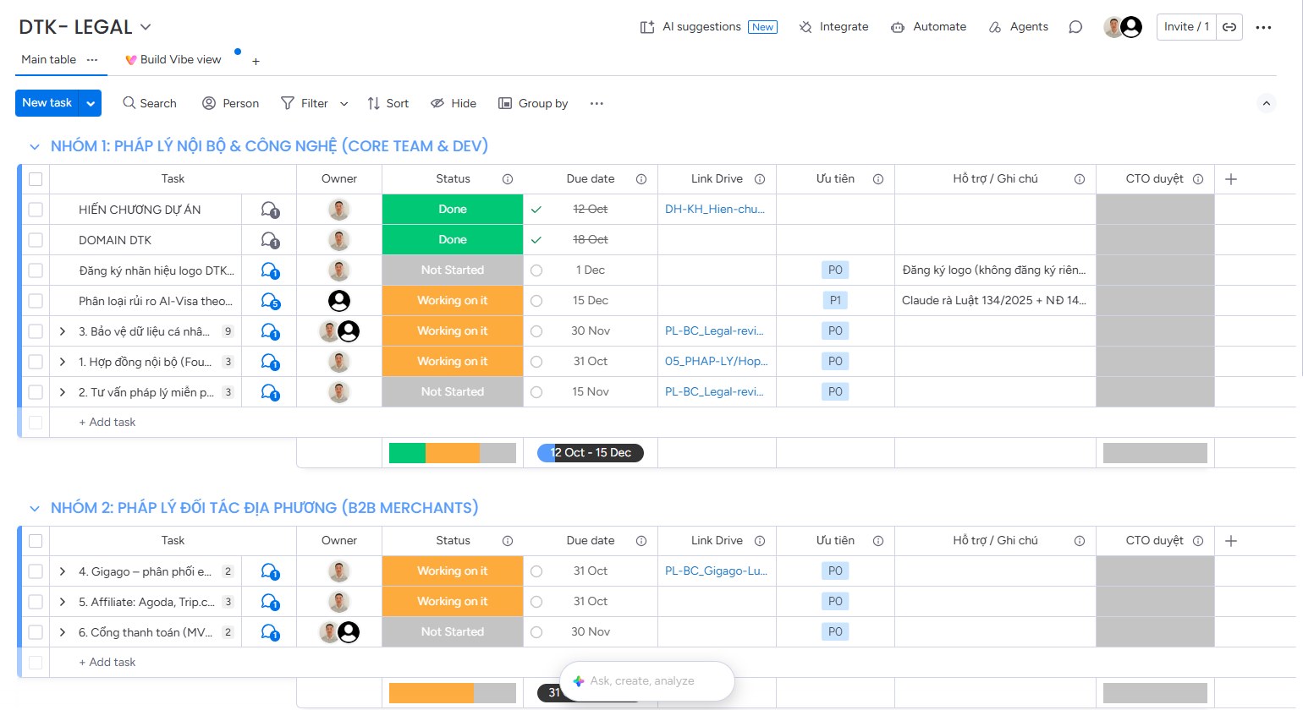Open the Integrate center
The width and height of the screenshot is (1303, 710).
833,27
